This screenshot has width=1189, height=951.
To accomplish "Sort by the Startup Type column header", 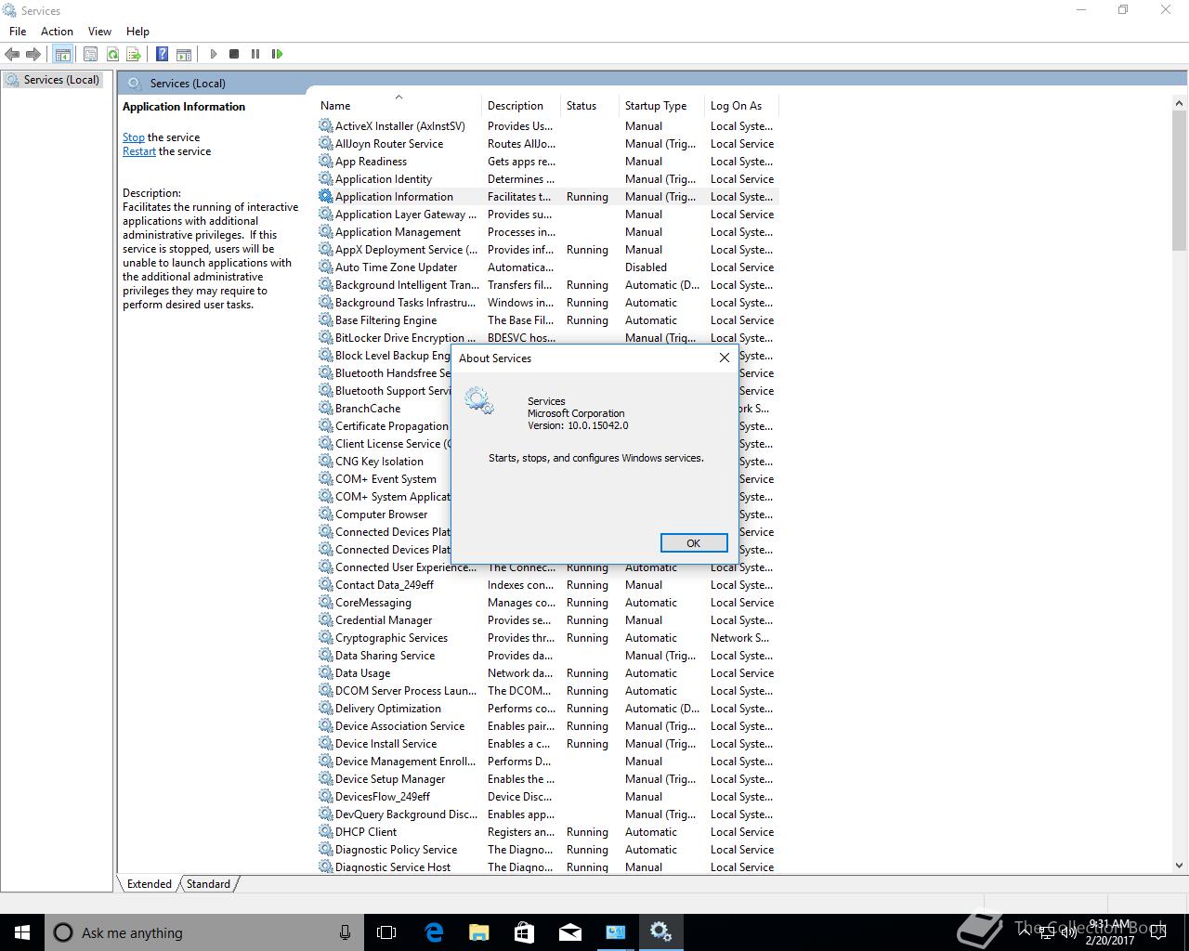I will coord(661,106).
